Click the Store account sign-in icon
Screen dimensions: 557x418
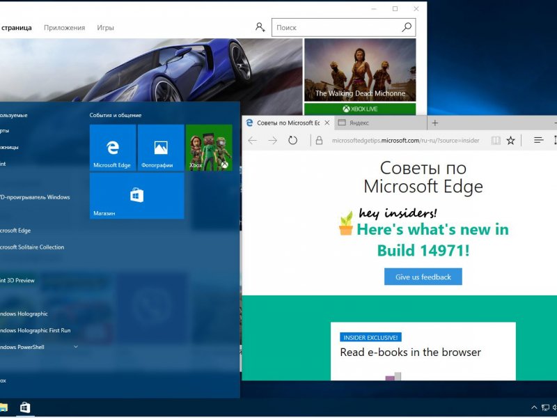260,27
